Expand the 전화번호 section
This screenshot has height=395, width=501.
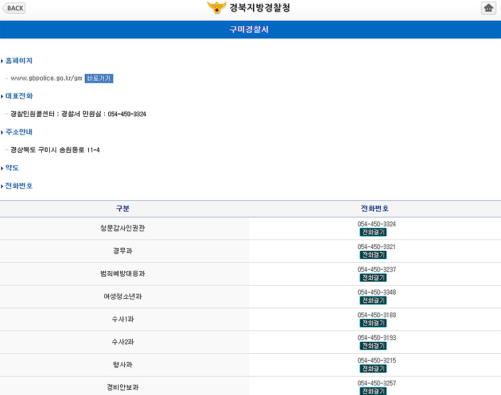pos(19,186)
